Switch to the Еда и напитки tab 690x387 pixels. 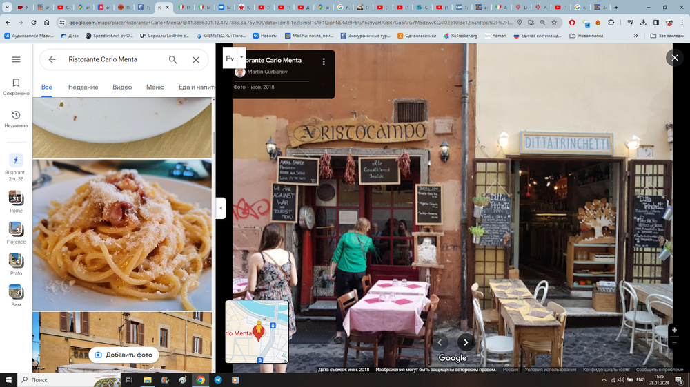click(x=196, y=87)
